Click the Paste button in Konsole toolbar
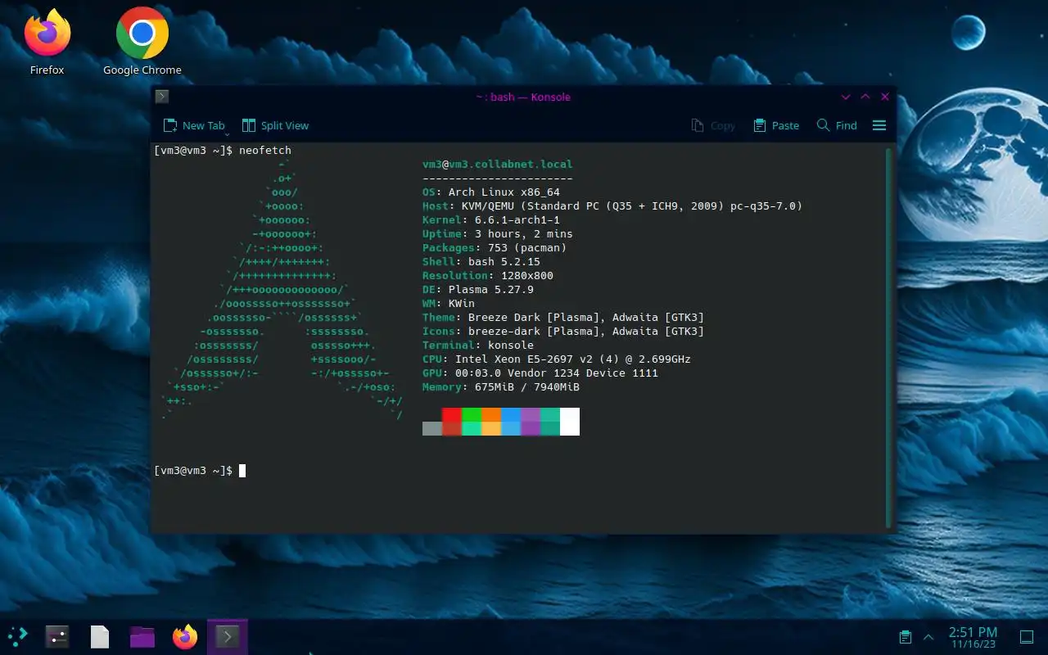The width and height of the screenshot is (1048, 655). [x=775, y=125]
